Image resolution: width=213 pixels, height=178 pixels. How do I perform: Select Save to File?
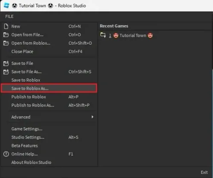(49, 63)
